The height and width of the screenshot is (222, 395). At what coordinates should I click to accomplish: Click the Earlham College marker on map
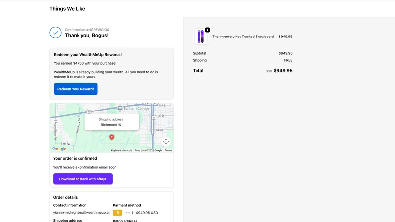[x=120, y=108]
